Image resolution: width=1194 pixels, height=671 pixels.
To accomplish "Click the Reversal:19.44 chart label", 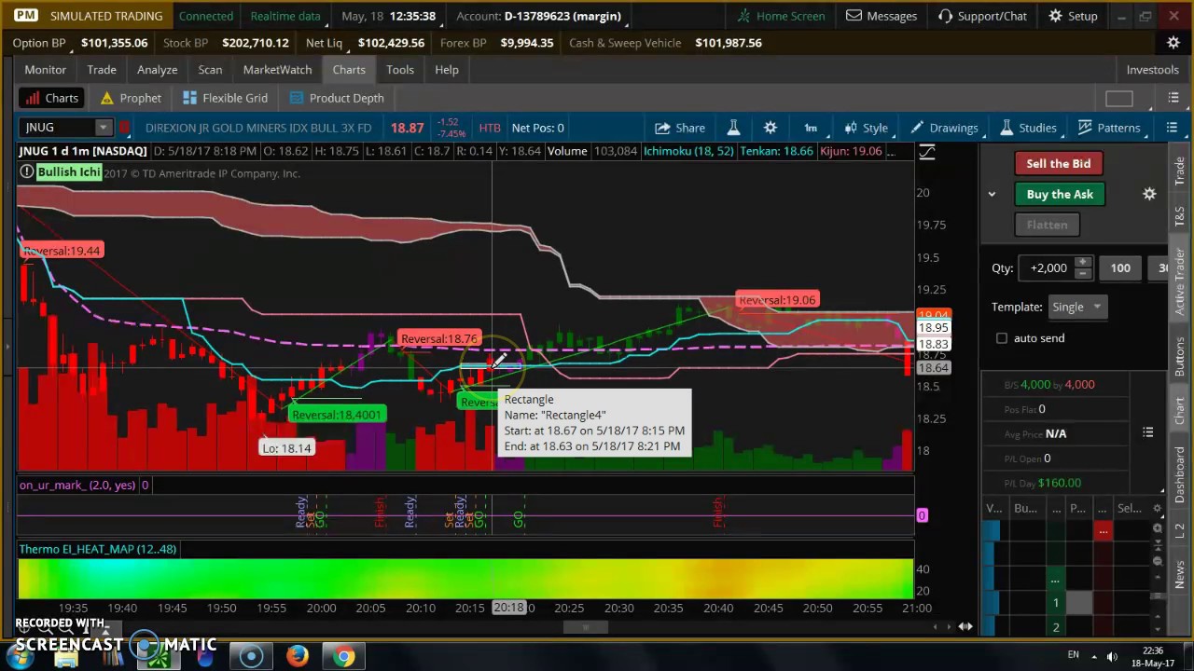I will pos(61,251).
